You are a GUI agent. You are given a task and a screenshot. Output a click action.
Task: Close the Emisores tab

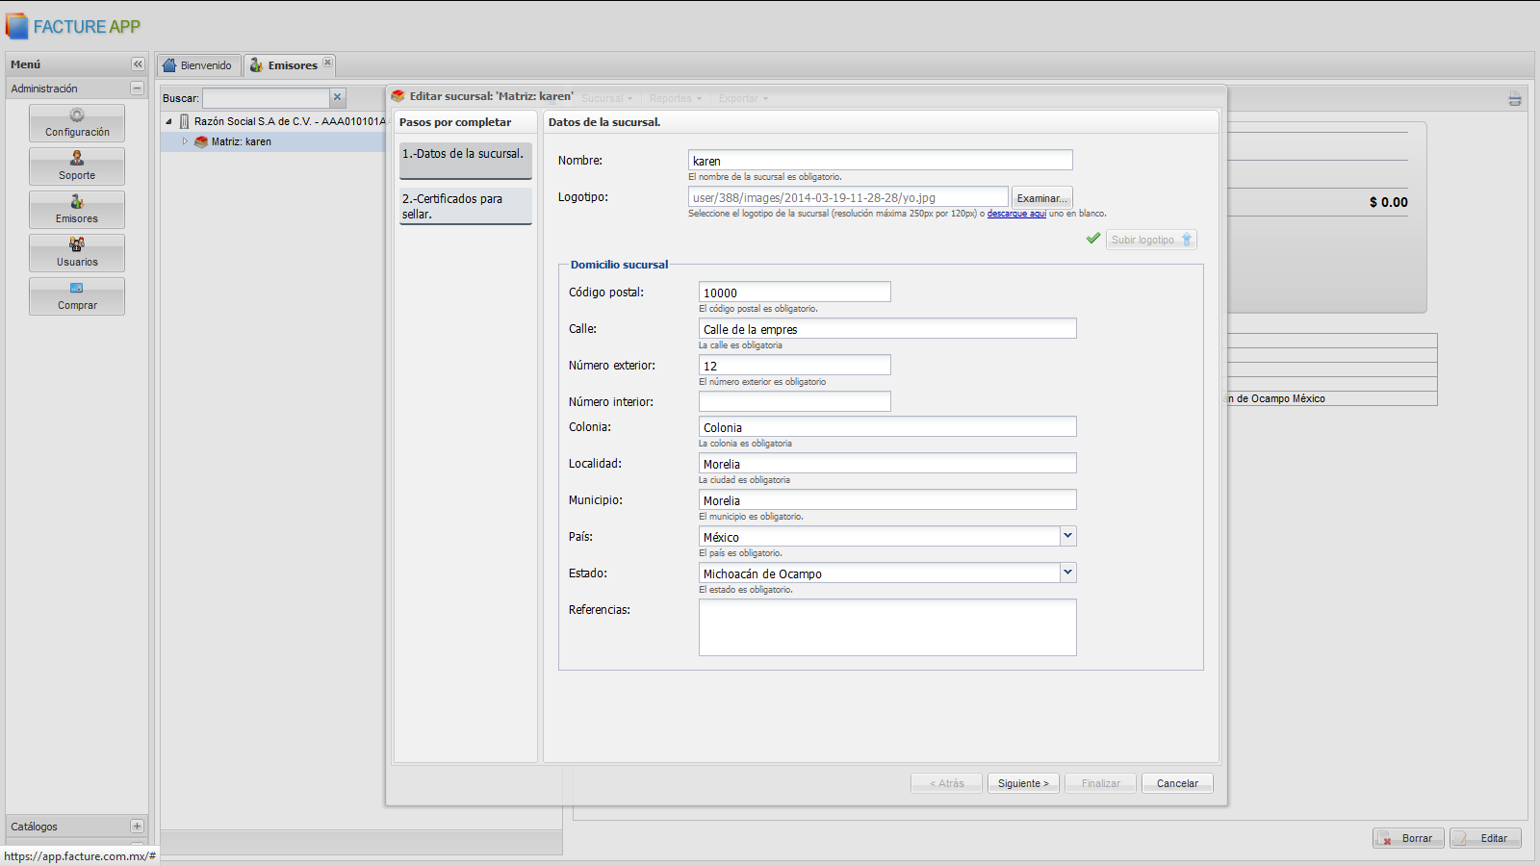pyautogui.click(x=327, y=63)
